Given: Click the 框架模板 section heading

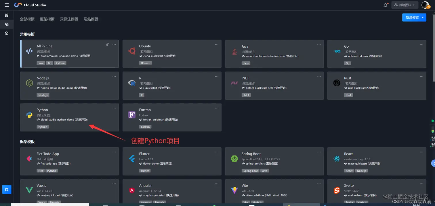Looking at the screenshot, I should pos(27,142).
